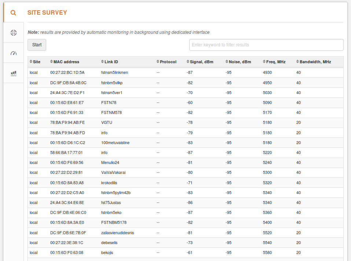The image size is (351, 261).
Task: Click signal value -60 in FSTN78 row
Action: tap(190, 103)
